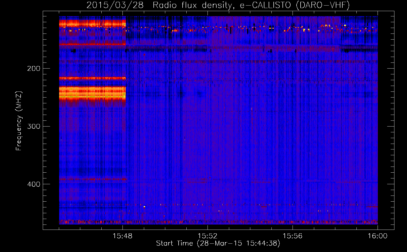
Task: Click the 300 frequency tick label
Action: coord(34,126)
